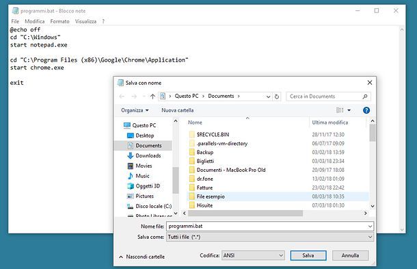Open the Formato menu in Blocco note
417x269 pixels.
tap(60, 21)
